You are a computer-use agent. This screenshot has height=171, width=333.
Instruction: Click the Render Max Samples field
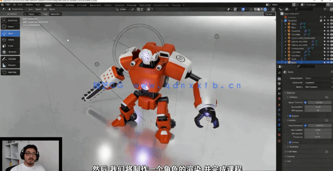(x=318, y=130)
